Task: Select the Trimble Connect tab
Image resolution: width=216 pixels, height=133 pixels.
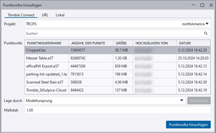Action: 21,15
